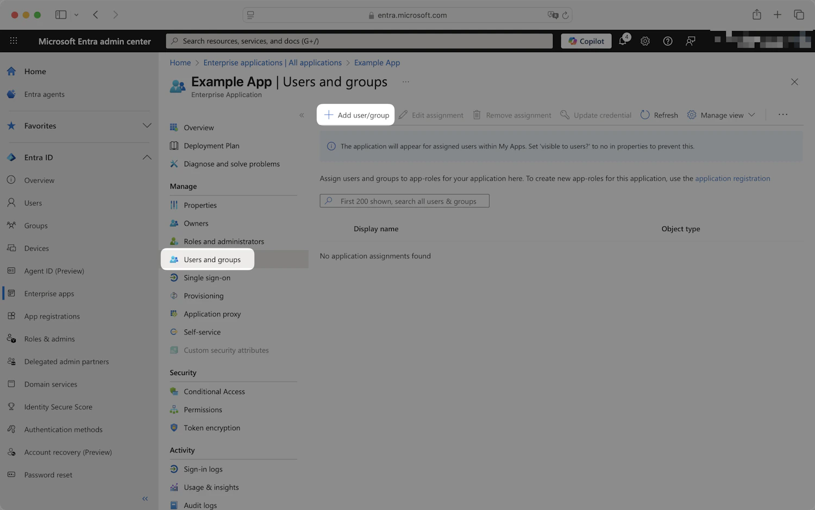Open the more options ellipsis in toolbar
815x510 pixels.
pyautogui.click(x=783, y=115)
